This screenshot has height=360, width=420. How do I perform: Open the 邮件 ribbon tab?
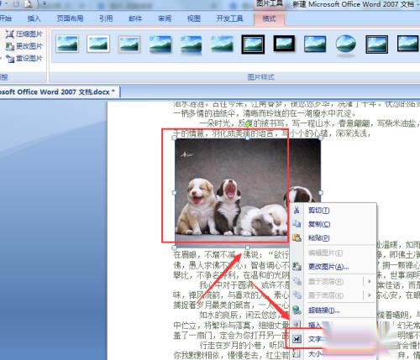(135, 18)
